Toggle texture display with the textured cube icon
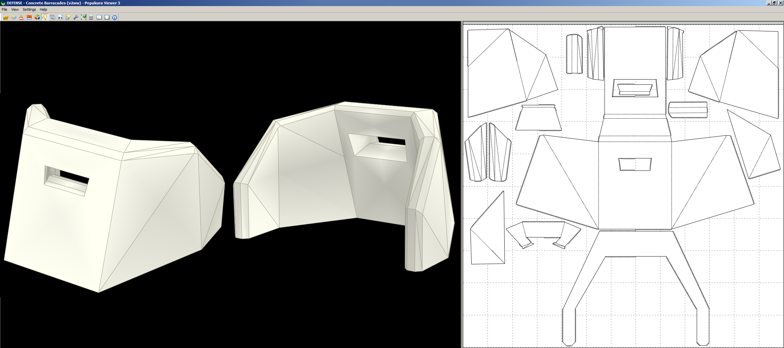 (x=14, y=17)
